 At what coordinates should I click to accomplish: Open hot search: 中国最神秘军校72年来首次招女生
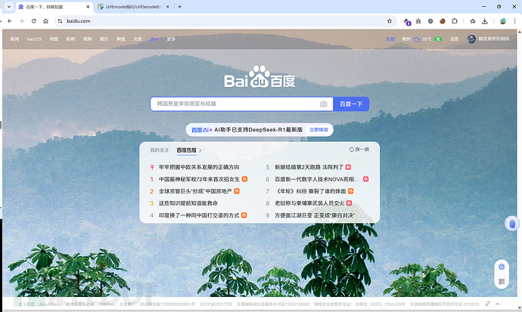(199, 179)
